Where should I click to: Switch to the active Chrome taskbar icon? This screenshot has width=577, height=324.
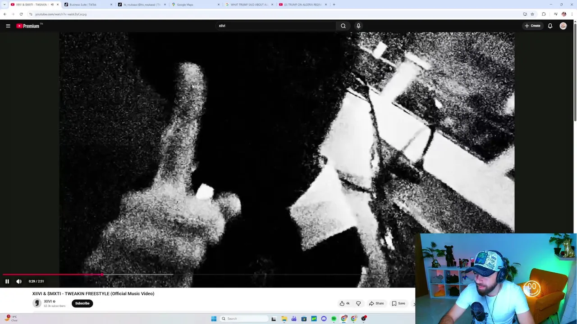[344, 319]
